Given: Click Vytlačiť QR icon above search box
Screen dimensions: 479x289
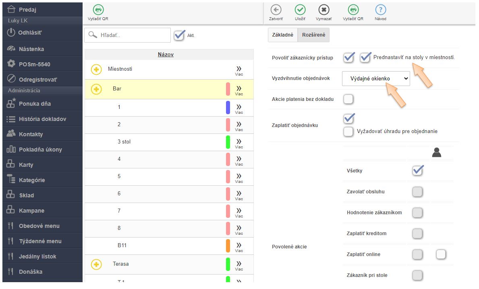Looking at the screenshot, I should 97,10.
